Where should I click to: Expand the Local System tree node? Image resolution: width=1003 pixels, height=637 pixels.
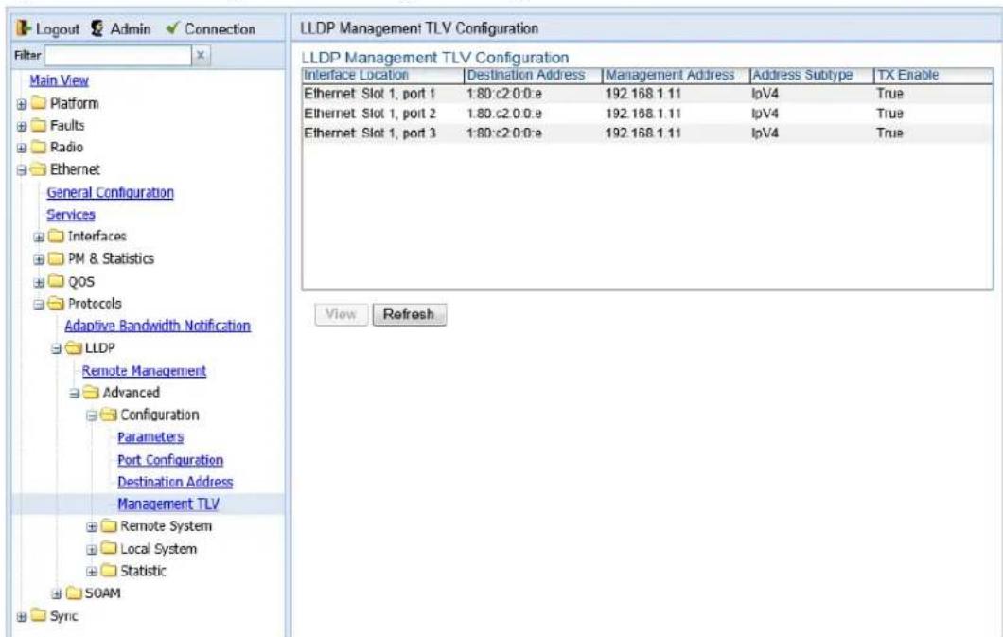click(x=92, y=549)
